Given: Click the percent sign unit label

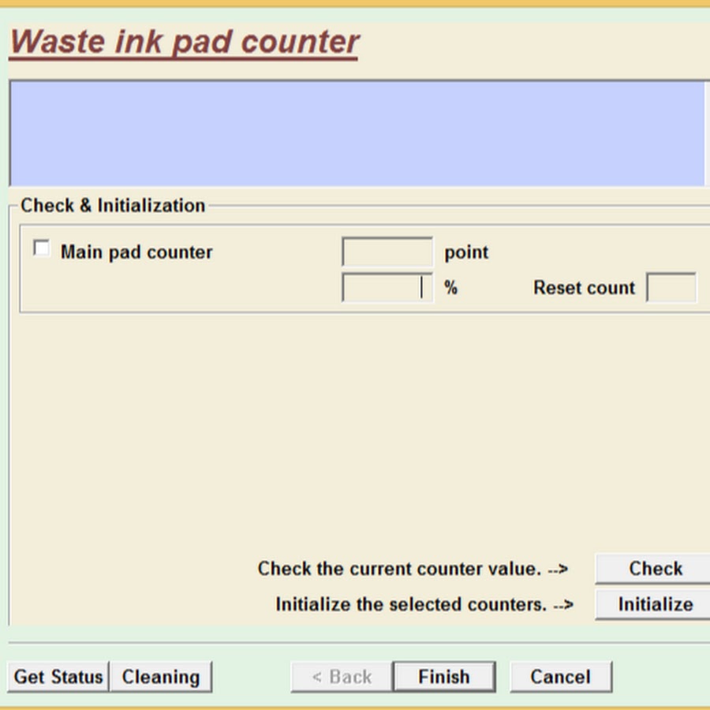Looking at the screenshot, I should point(450,288).
